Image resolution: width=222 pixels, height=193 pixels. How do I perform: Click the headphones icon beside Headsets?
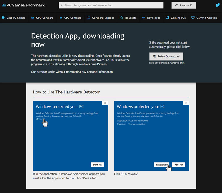(x=122, y=18)
